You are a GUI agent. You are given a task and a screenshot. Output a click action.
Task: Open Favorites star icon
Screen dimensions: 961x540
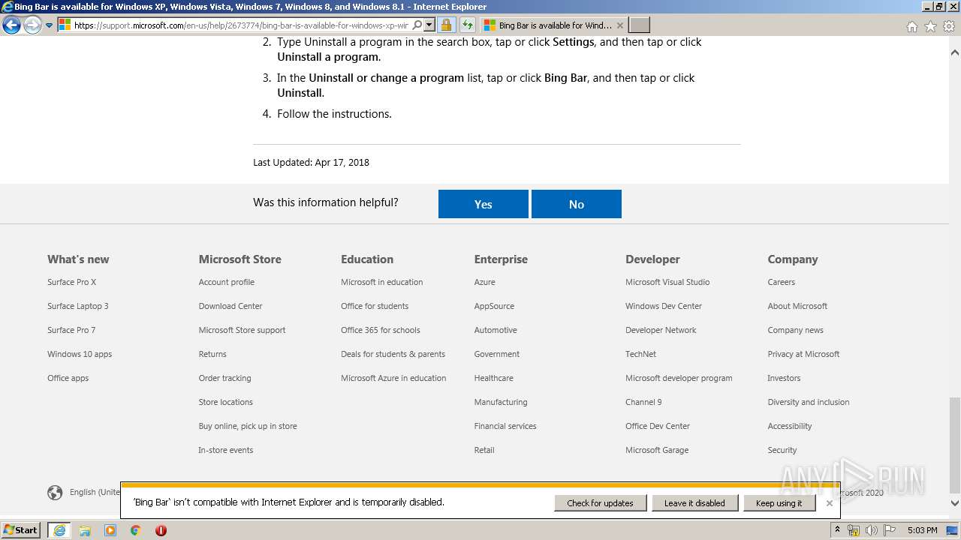(930, 26)
